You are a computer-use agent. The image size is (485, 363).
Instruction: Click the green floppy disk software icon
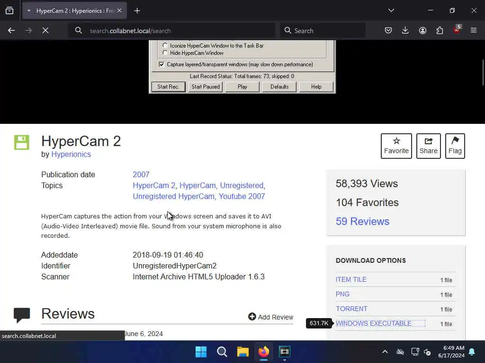click(x=22, y=142)
